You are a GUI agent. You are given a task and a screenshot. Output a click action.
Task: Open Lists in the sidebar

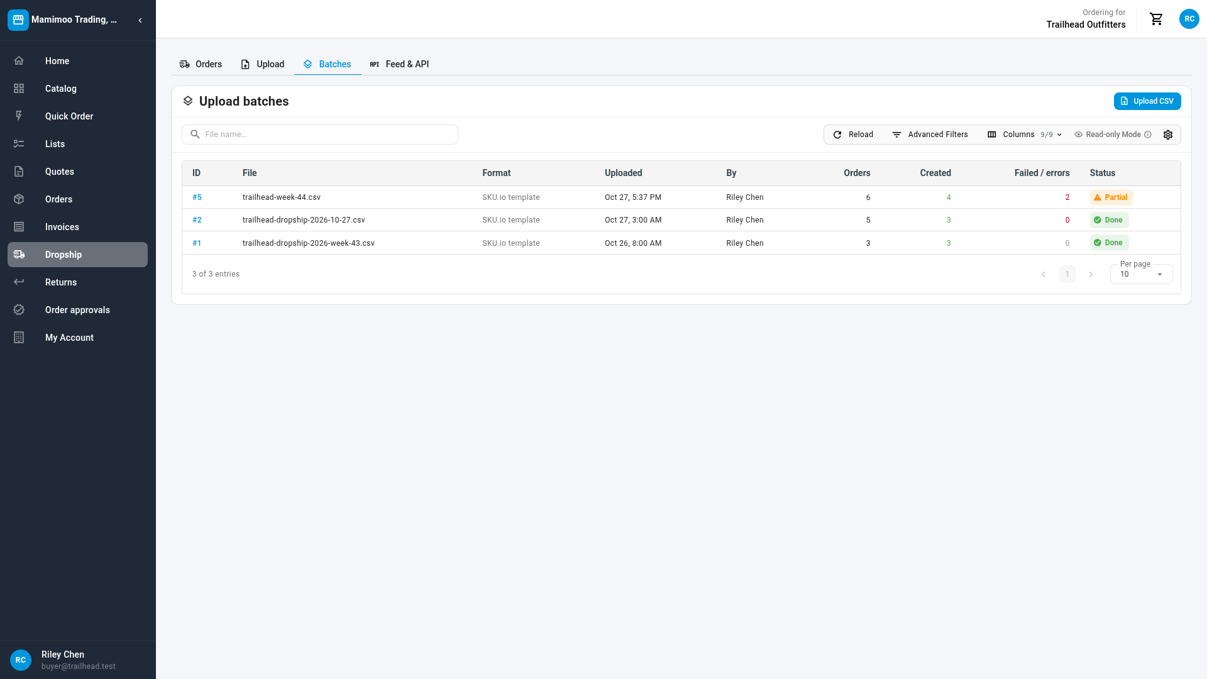[77, 144]
